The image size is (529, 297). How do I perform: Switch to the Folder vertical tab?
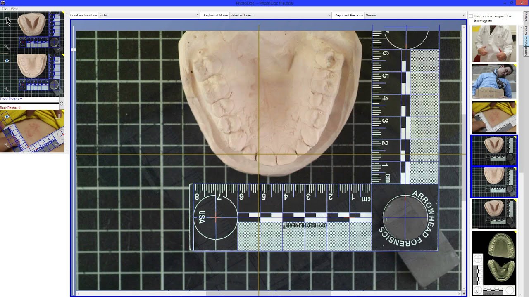(x=526, y=16)
